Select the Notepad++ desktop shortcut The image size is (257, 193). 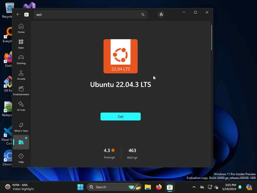[7, 109]
